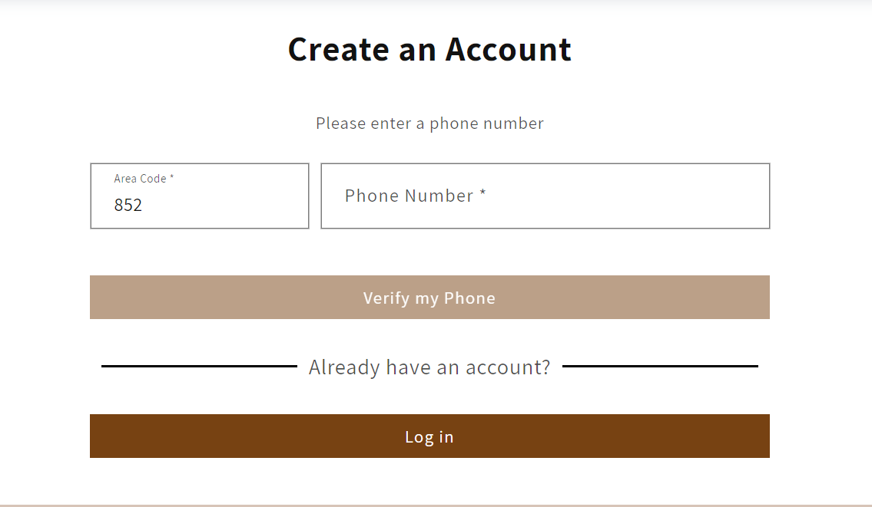Select the Verify my Phone label text
The image size is (872, 507).
point(429,298)
